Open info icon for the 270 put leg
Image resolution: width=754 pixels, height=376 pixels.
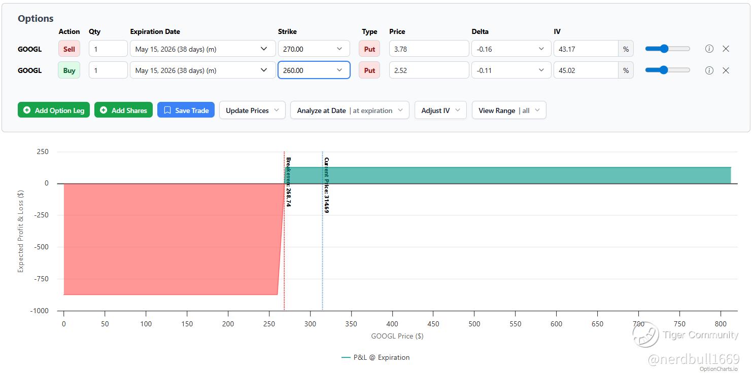coord(709,49)
